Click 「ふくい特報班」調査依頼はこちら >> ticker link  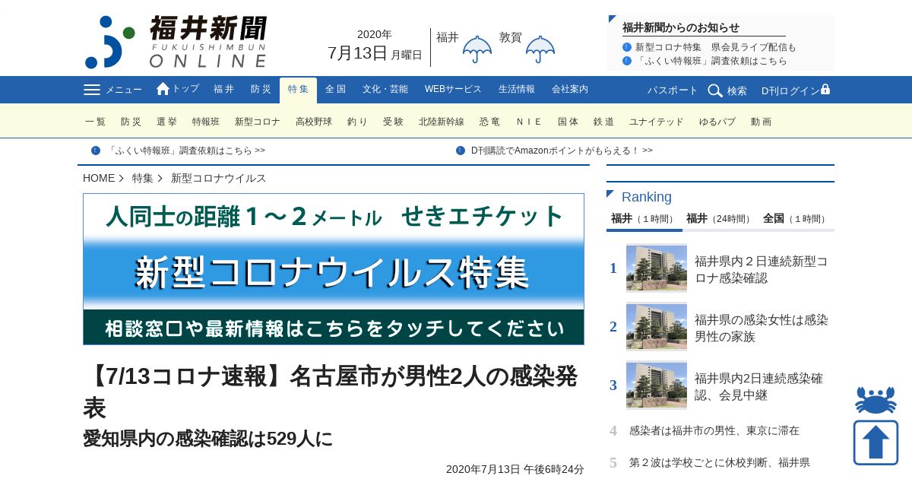pos(186,151)
